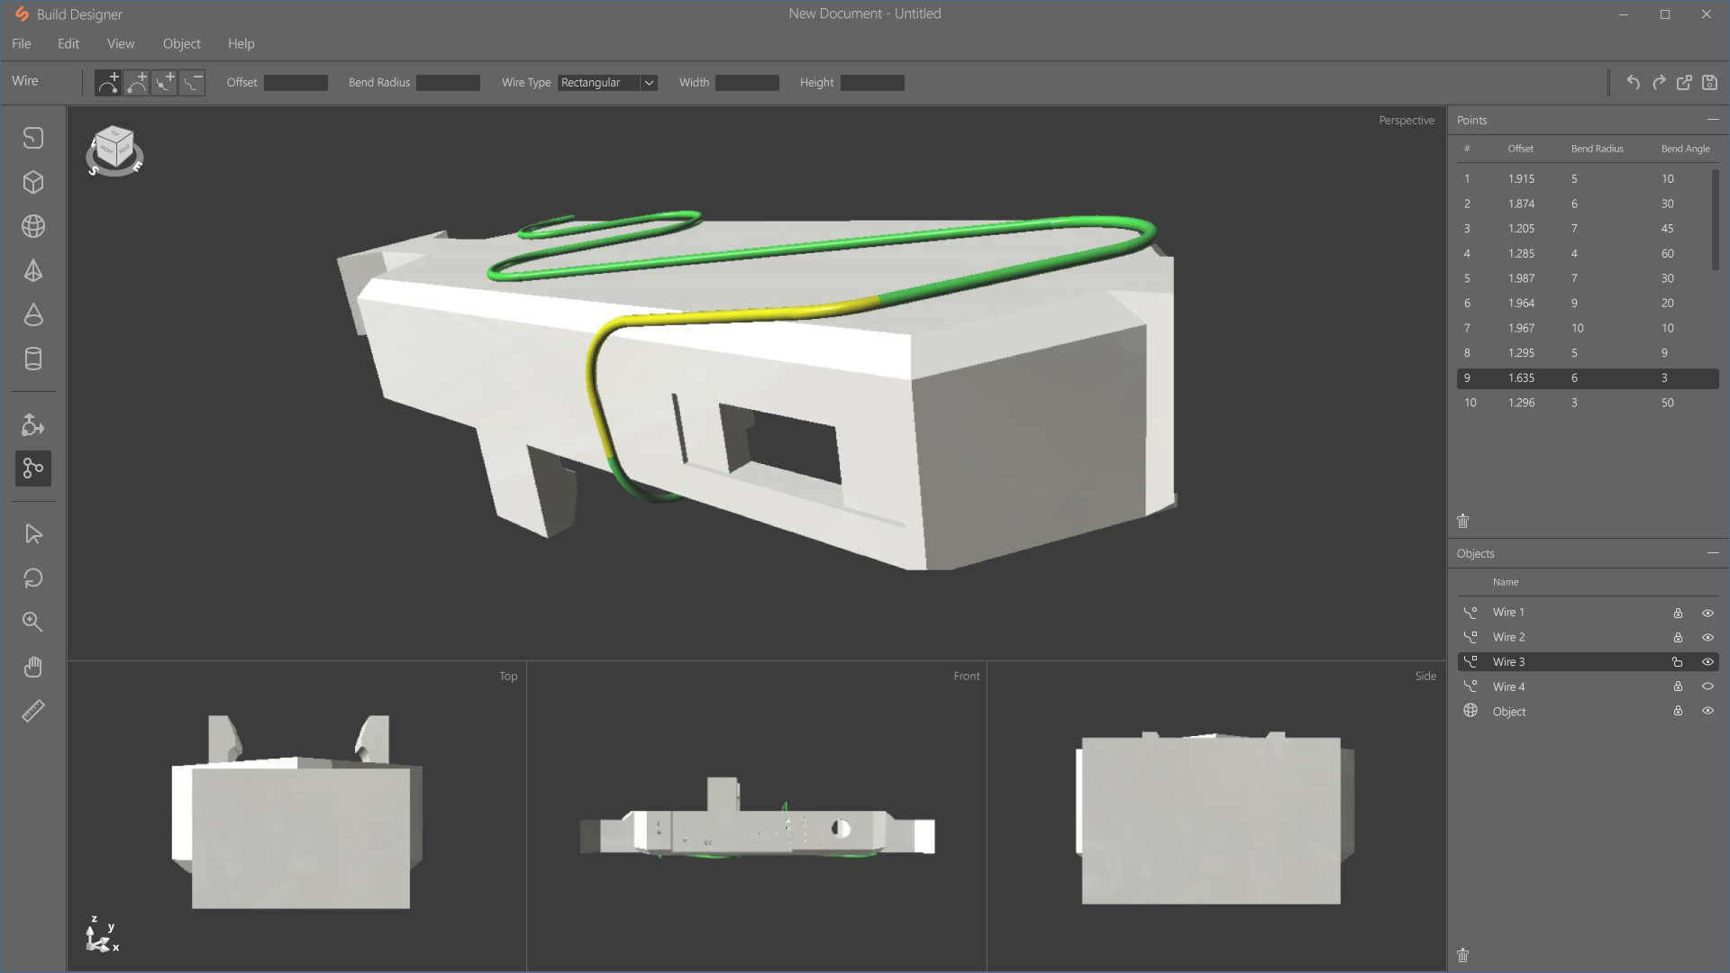Collapse the Objects panel
This screenshot has width=1730, height=973.
tap(1712, 553)
